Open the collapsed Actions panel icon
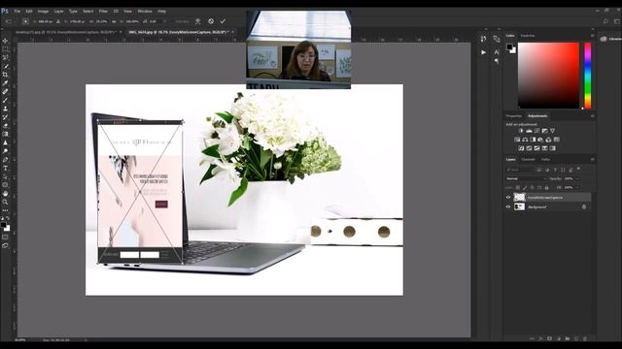Image resolution: width=622 pixels, height=349 pixels. click(x=483, y=51)
